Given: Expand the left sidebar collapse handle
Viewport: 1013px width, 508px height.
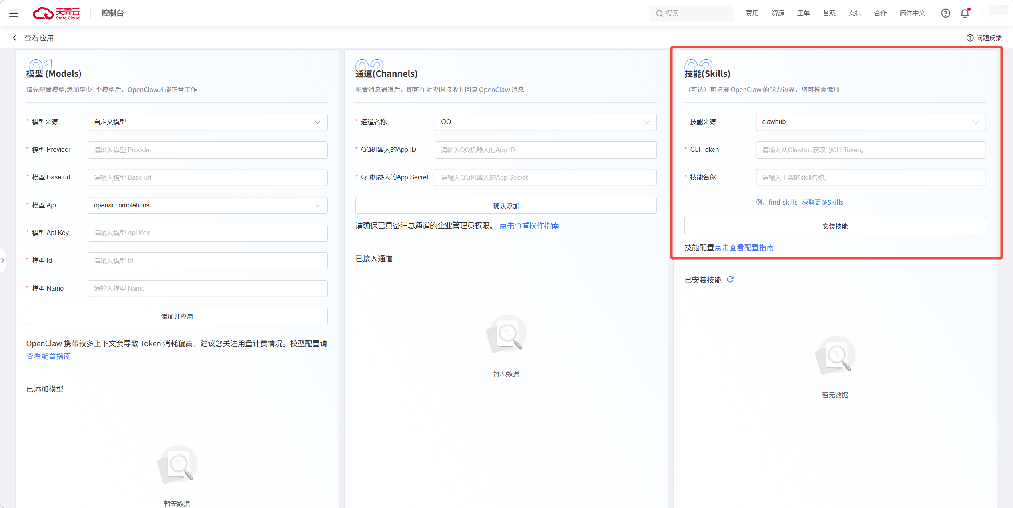Looking at the screenshot, I should pyautogui.click(x=3, y=261).
